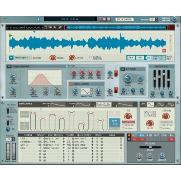The image size is (181, 181).
Task: Click the red sample record button
Action: pos(172,28)
